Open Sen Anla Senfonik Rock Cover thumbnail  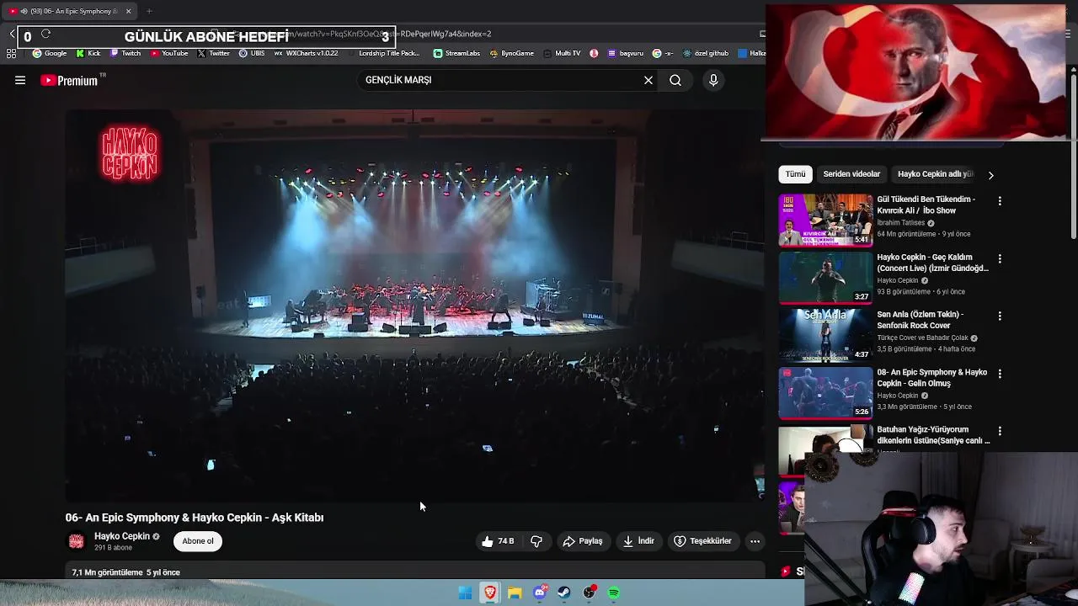[x=825, y=334]
